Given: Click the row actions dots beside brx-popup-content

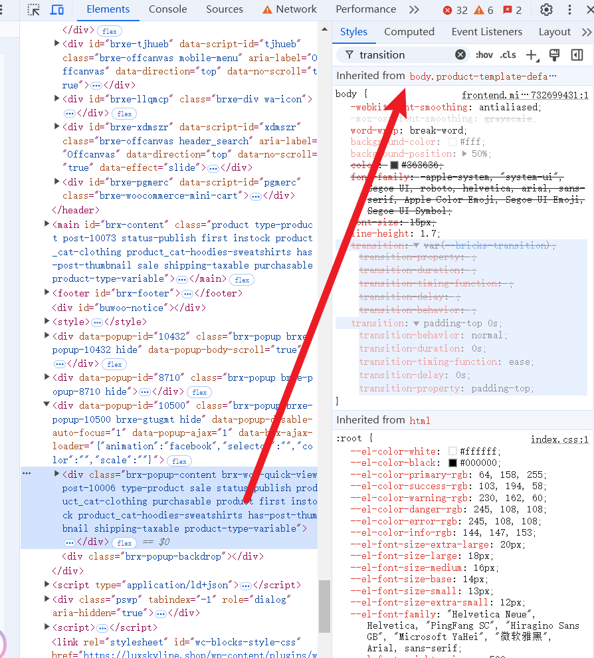Looking at the screenshot, I should (27, 473).
